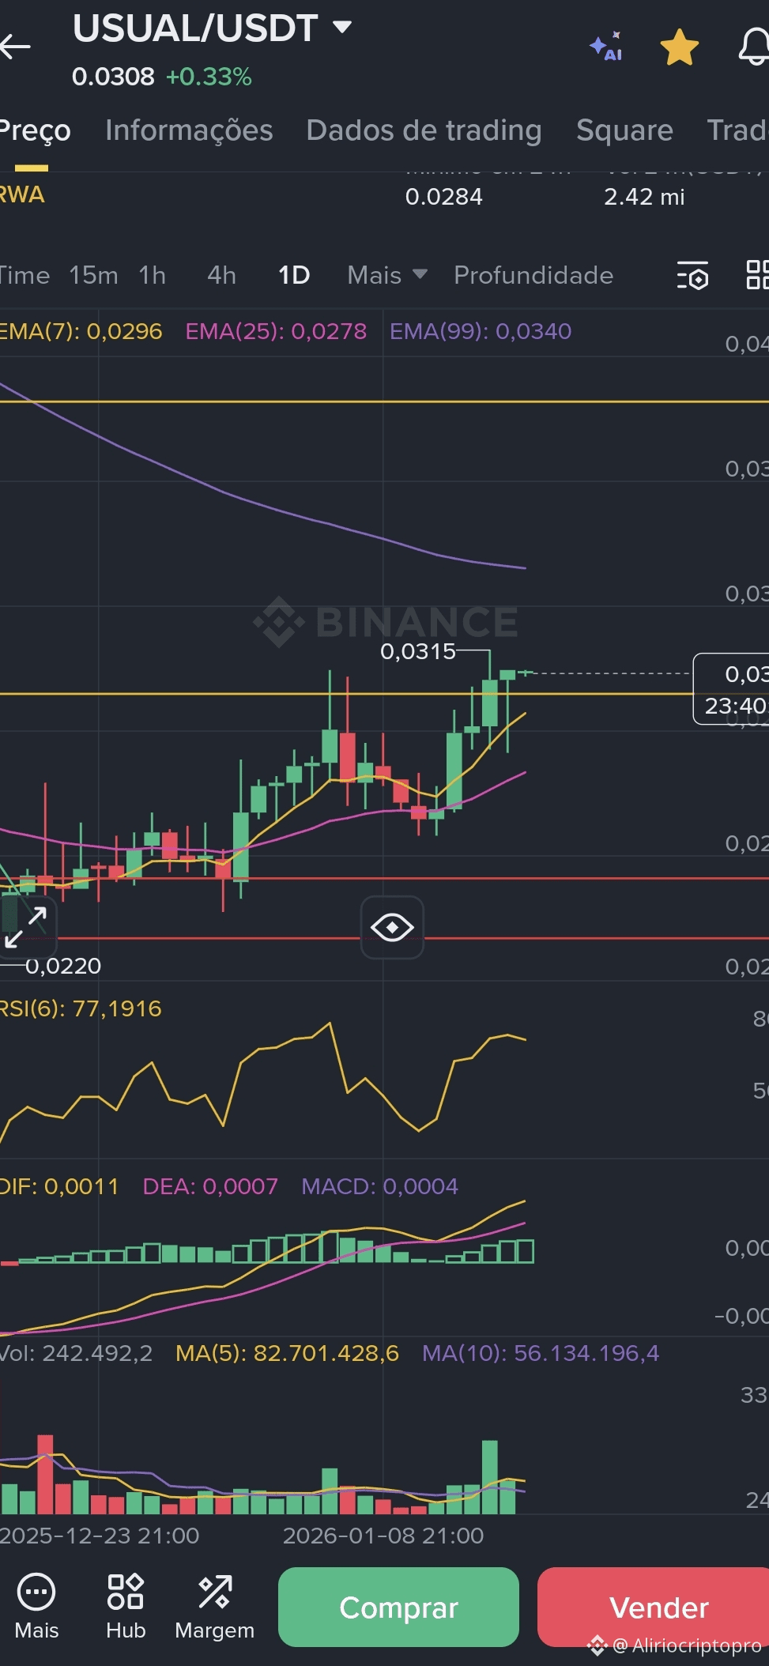Tap the 2026-01-08 21:00 date label
Screen dimensions: 769x1666
(x=383, y=1536)
